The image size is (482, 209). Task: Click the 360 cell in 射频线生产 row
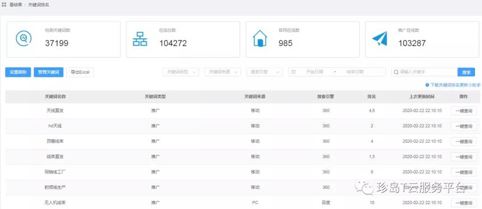click(x=326, y=188)
